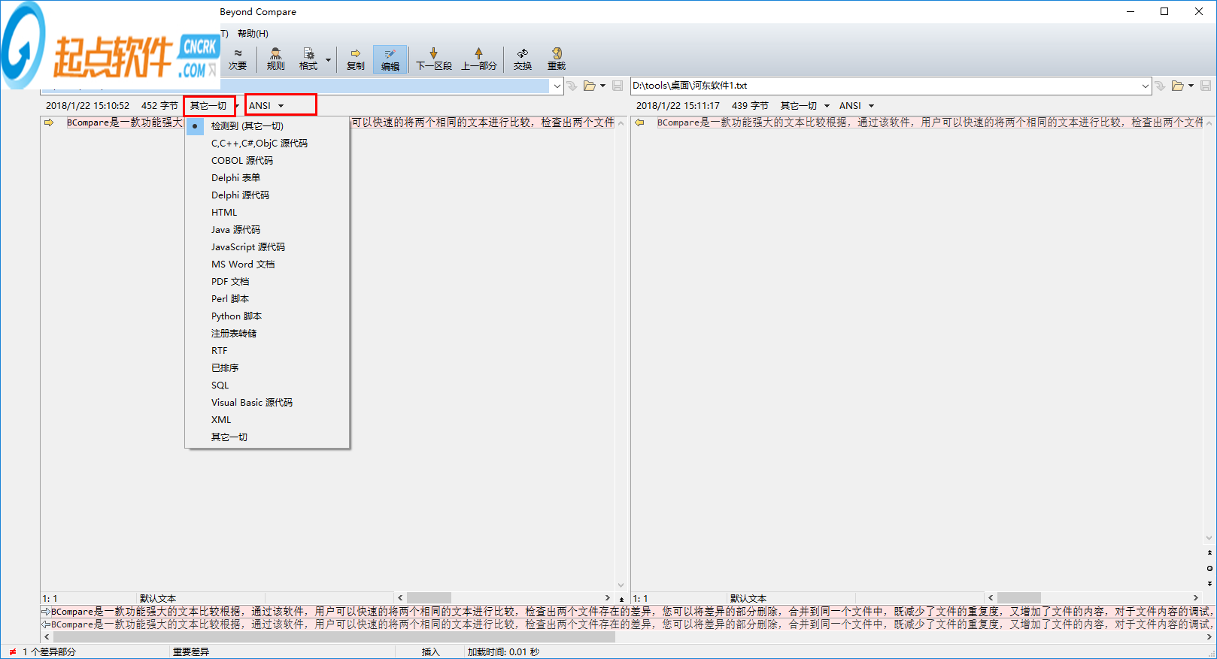Toggle the 编辑 (edit) toolbar button
This screenshot has width=1217, height=659.
click(x=390, y=59)
